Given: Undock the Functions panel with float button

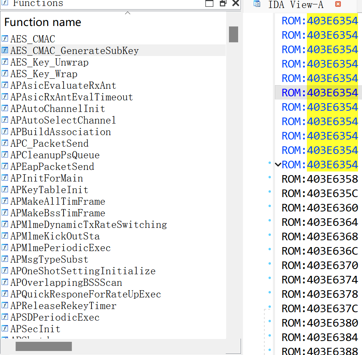Looking at the screenshot, I should [x=223, y=4].
